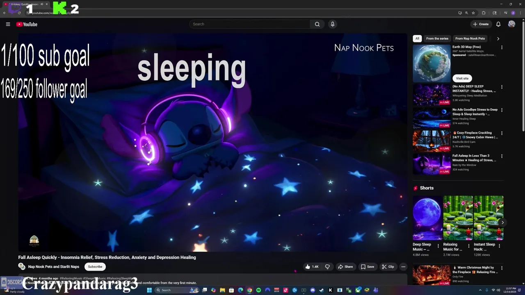Open the YouTube account avatar menu

coord(511,24)
